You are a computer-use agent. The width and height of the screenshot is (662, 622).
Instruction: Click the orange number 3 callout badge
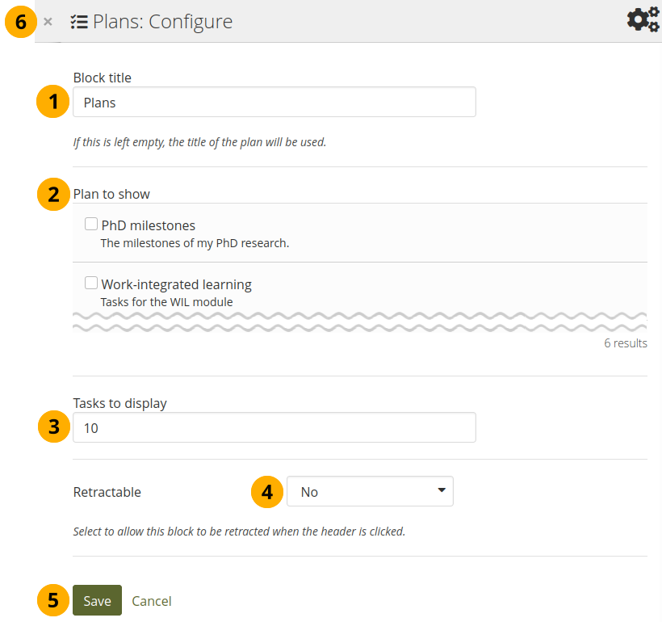tap(53, 427)
